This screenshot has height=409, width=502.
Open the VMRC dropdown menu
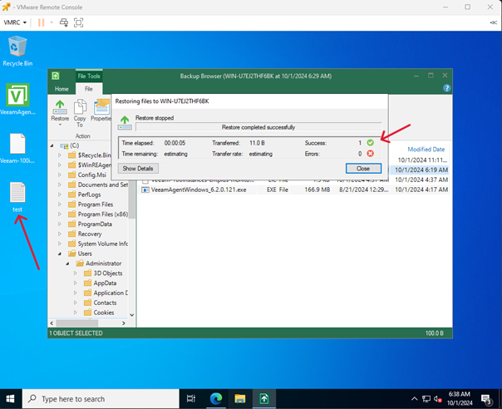[x=14, y=22]
